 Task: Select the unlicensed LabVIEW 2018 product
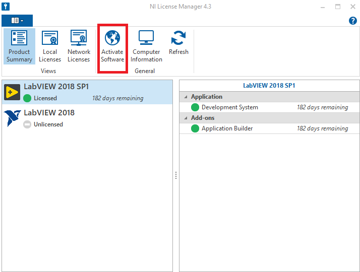(x=87, y=118)
